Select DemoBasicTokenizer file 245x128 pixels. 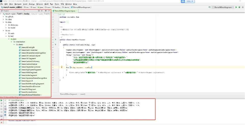[x=29, y=50]
